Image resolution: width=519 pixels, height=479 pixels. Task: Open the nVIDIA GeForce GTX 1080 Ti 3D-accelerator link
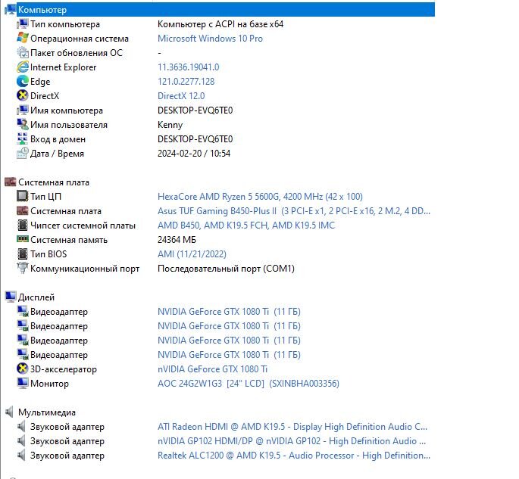(x=212, y=369)
